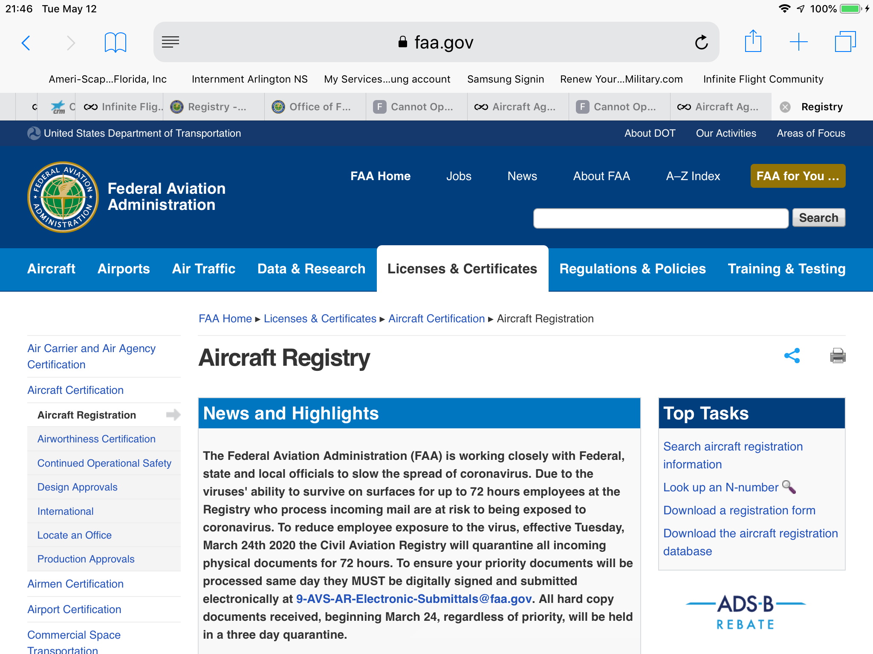Switch to the Office of F... tab

click(x=315, y=107)
